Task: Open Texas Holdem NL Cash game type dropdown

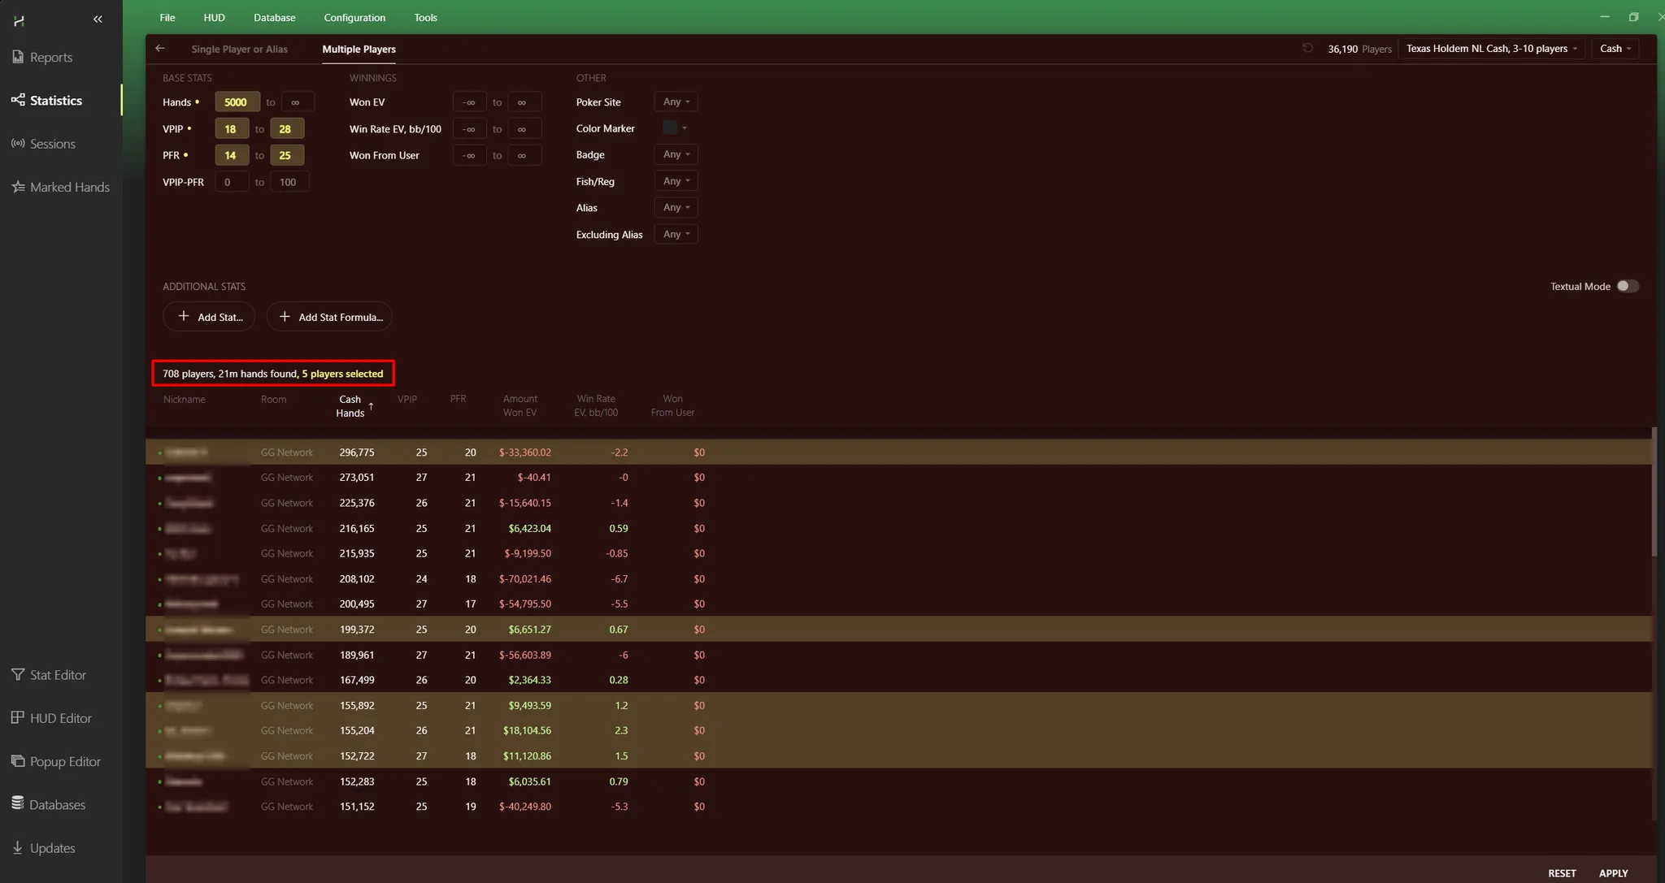Action: point(1491,49)
